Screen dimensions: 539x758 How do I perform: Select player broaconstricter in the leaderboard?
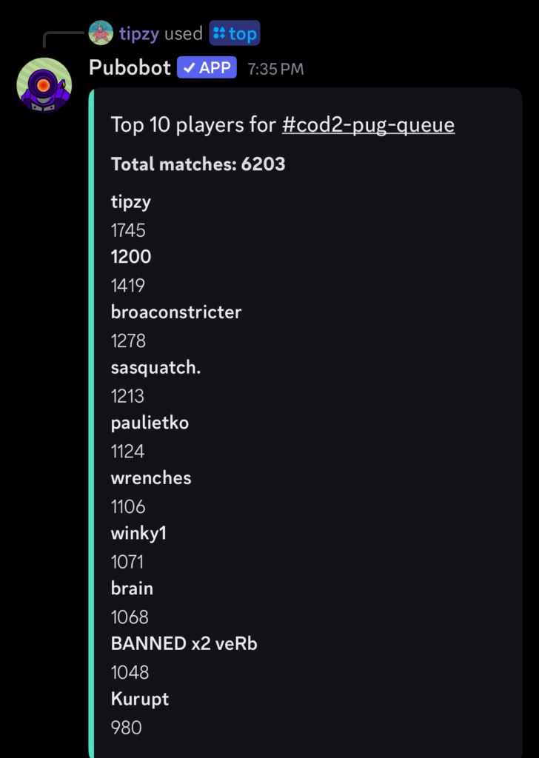(x=176, y=312)
